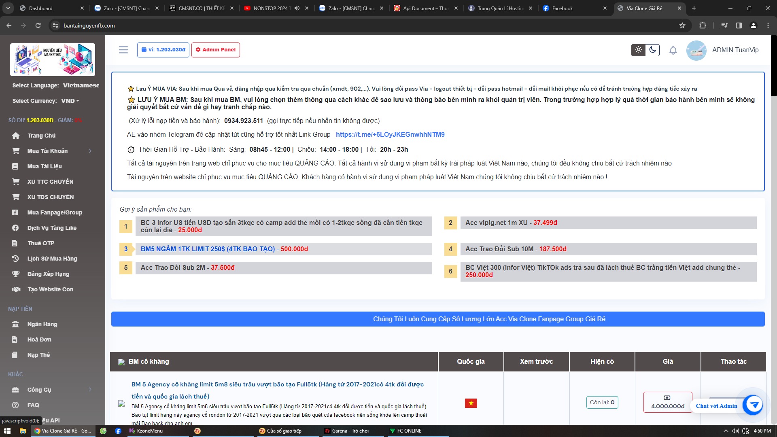Open the Telegram group link t.me
777x437 pixels.
390,134
